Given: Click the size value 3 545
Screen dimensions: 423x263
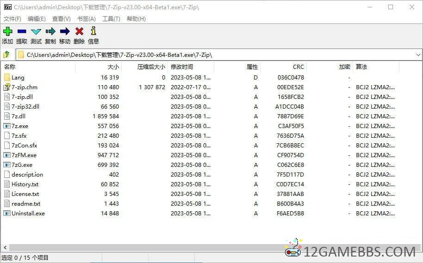Looking at the screenshot, I should pyautogui.click(x=112, y=194).
